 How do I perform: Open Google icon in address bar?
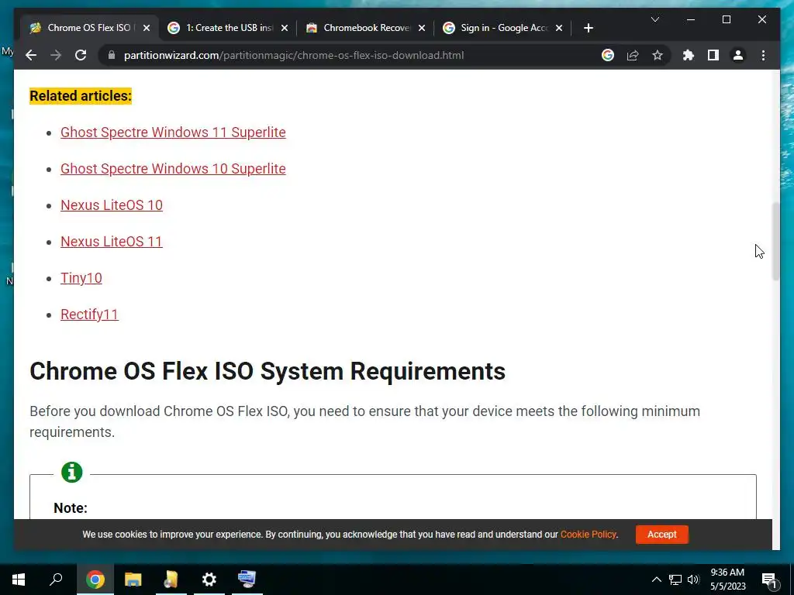coord(608,55)
